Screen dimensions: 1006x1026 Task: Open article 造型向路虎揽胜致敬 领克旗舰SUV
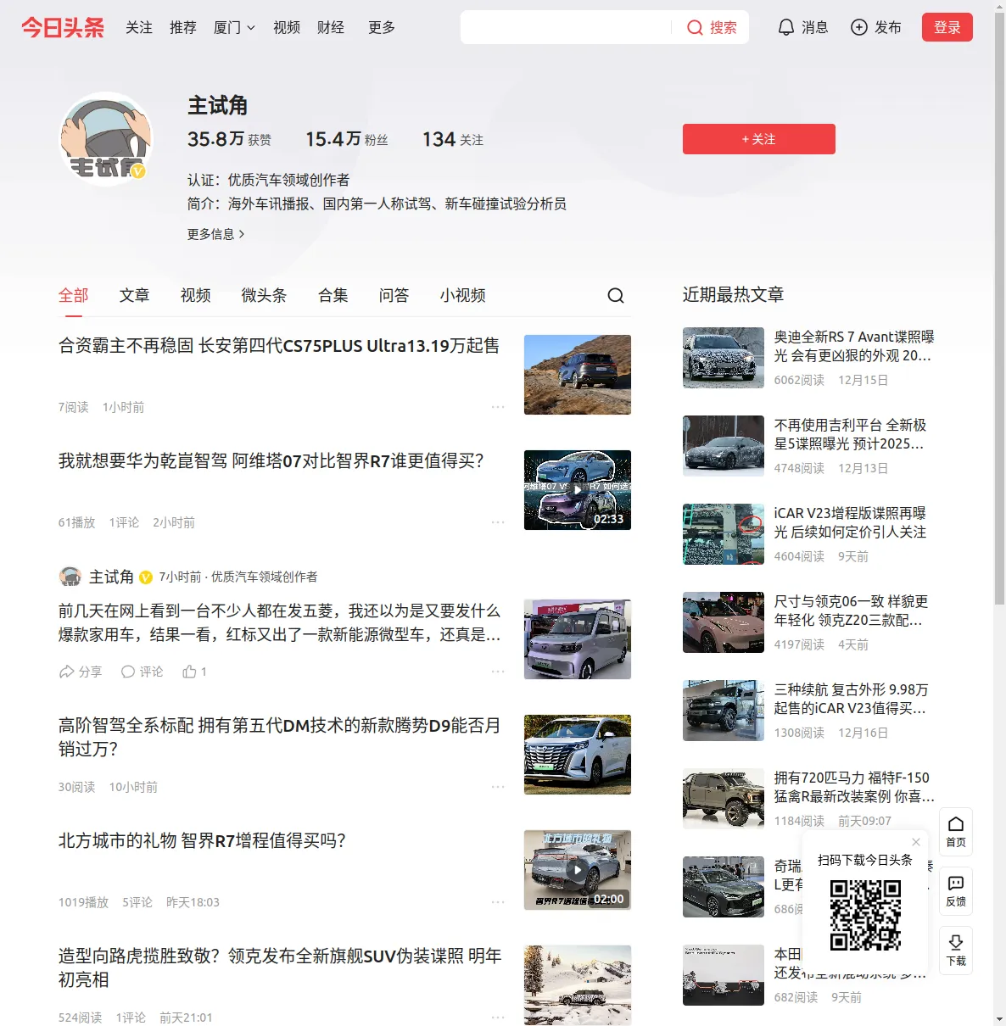[x=280, y=967]
